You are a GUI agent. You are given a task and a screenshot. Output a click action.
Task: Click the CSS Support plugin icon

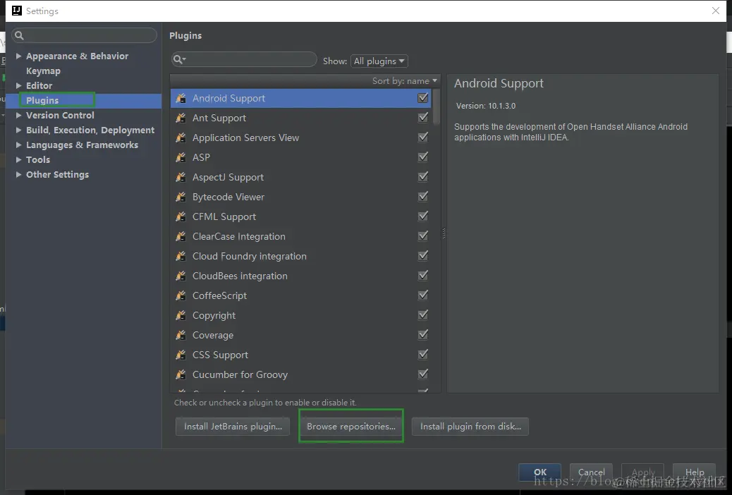[x=181, y=355]
